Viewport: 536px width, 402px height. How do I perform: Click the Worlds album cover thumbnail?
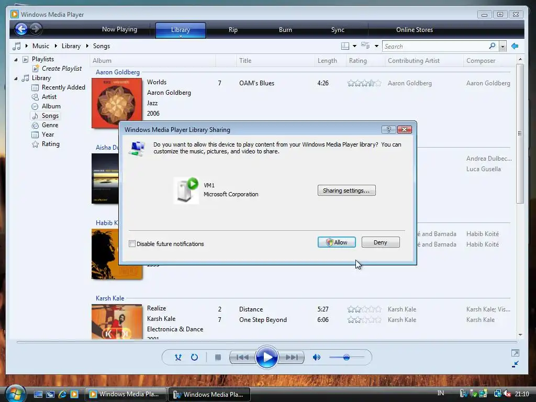pos(117,103)
